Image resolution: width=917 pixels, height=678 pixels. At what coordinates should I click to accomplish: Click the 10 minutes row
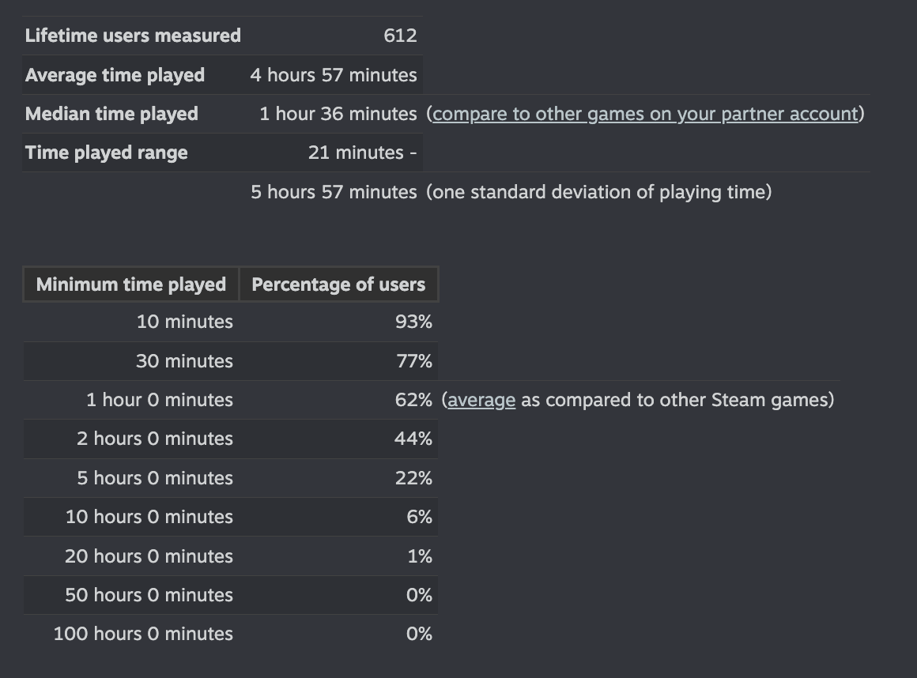tap(230, 322)
